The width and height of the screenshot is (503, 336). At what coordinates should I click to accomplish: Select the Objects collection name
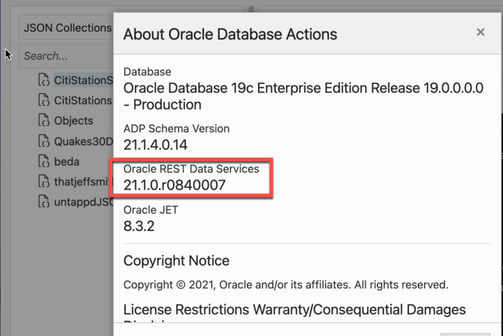point(73,121)
